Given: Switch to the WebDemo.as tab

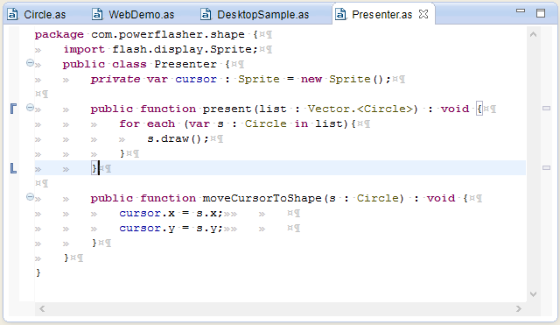Looking at the screenshot, I should pos(133,15).
